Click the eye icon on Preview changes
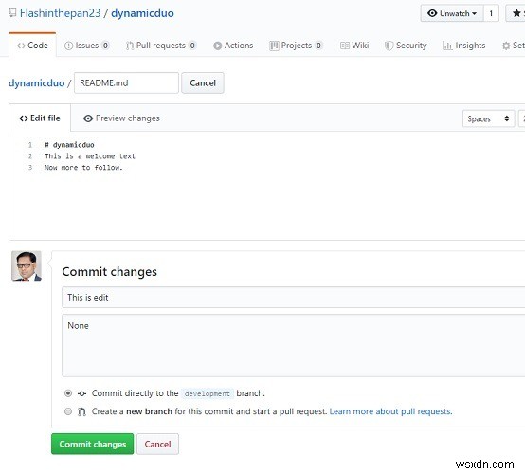Screen dimensions: 525x474 point(88,118)
